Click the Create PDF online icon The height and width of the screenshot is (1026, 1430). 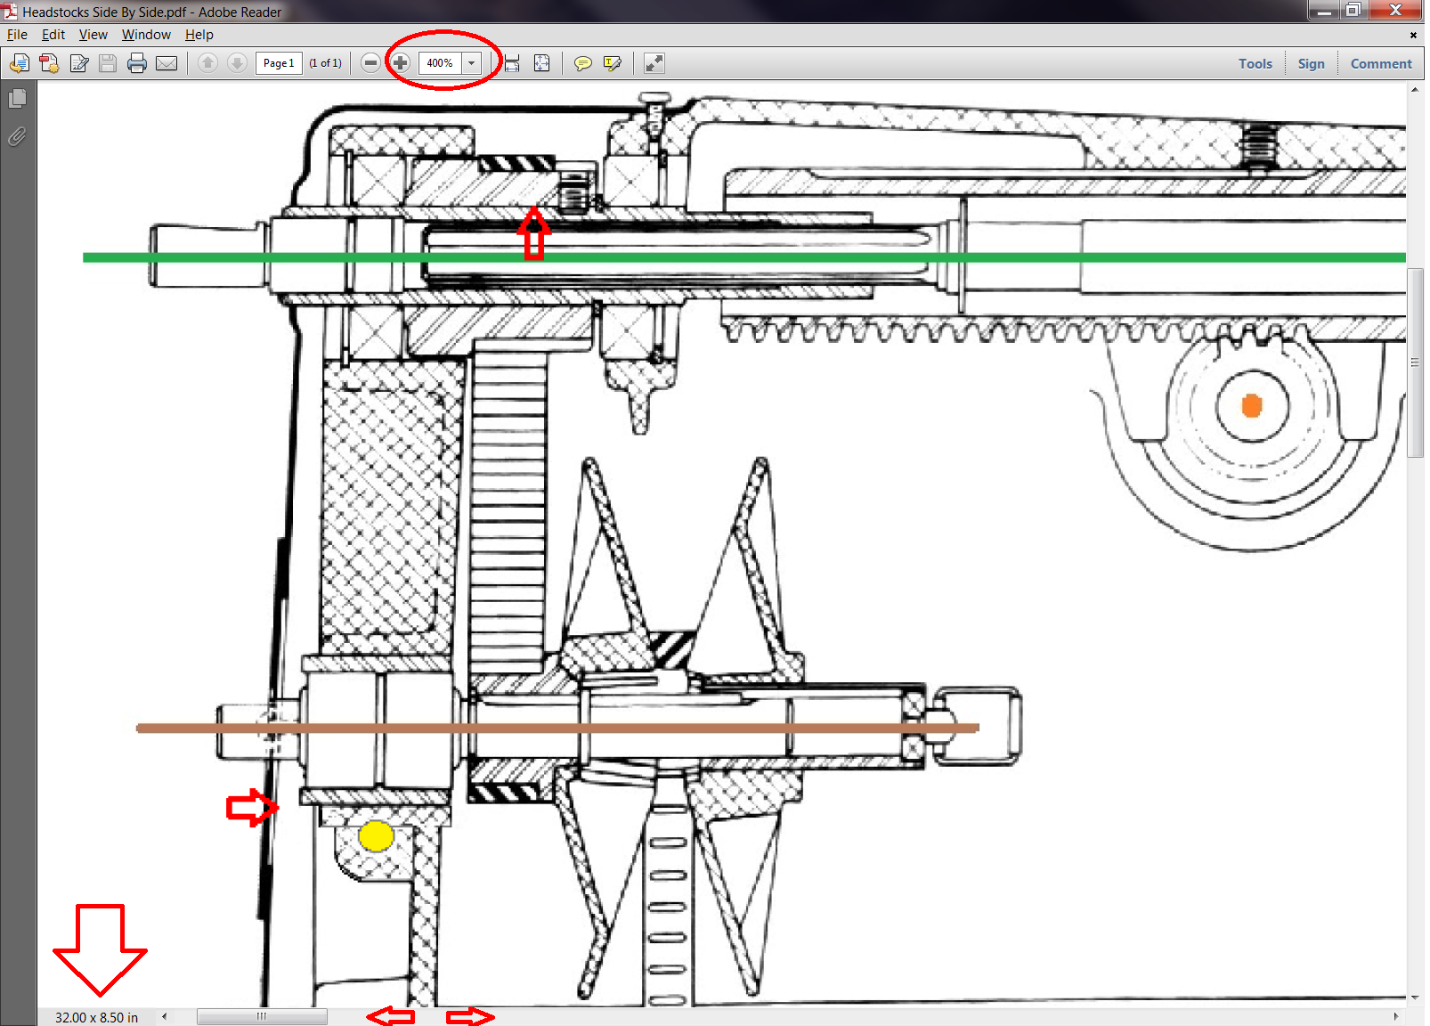20,63
